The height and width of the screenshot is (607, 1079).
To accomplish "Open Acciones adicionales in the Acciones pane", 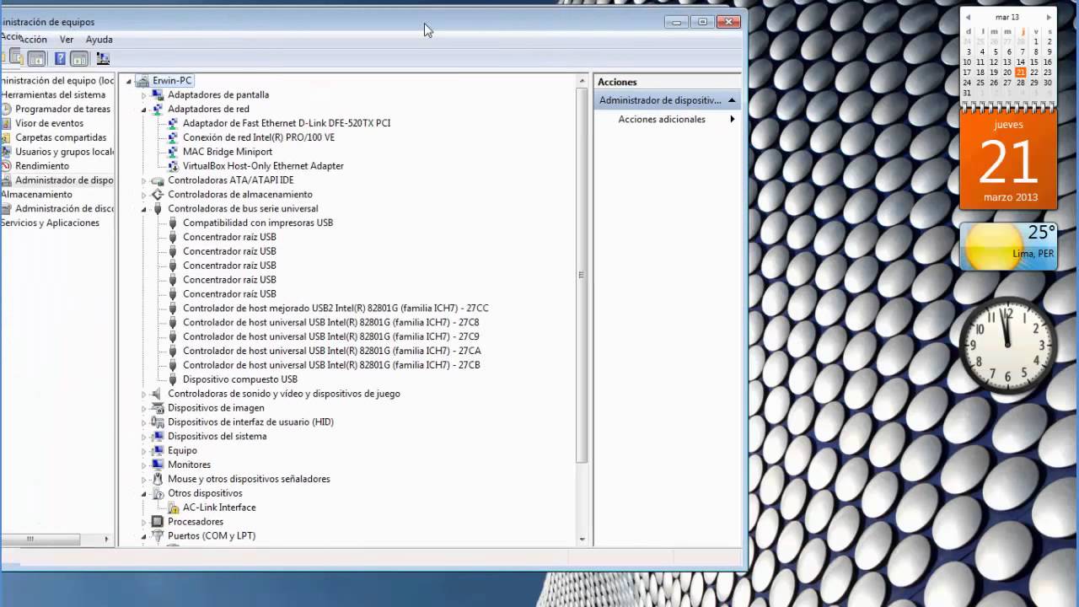I will tap(662, 120).
